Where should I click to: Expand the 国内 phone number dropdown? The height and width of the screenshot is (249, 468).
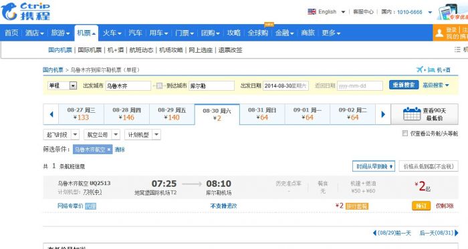click(x=430, y=12)
